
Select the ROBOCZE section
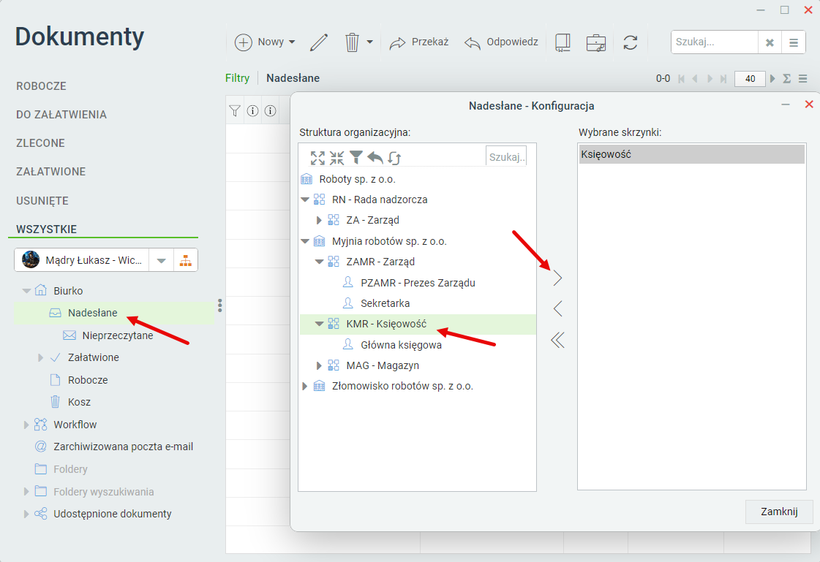tap(41, 86)
